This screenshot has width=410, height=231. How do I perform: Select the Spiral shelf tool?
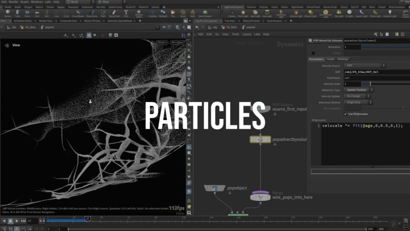[x=183, y=13]
